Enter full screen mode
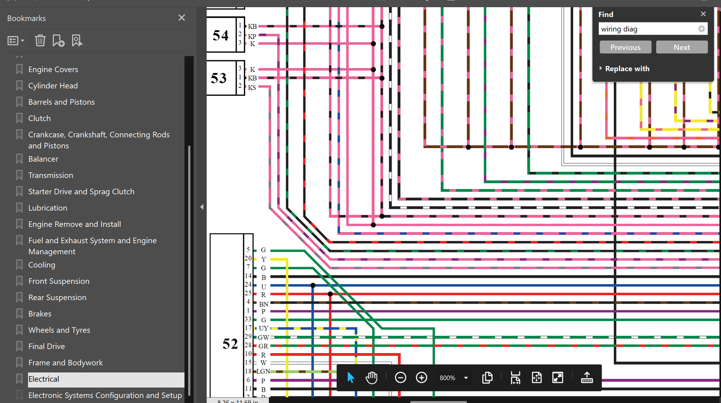This screenshot has width=721, height=403. pyautogui.click(x=558, y=377)
